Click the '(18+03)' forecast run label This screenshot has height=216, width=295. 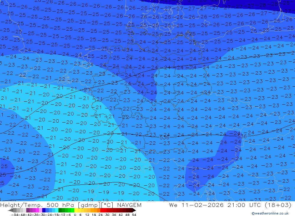(278, 205)
